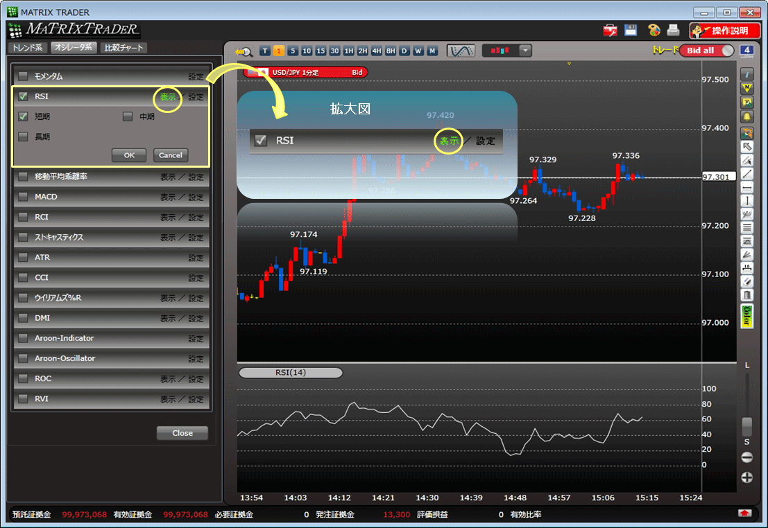The width and height of the screenshot is (768, 528).
Task: Select the eraser tool
Action: 747,281
